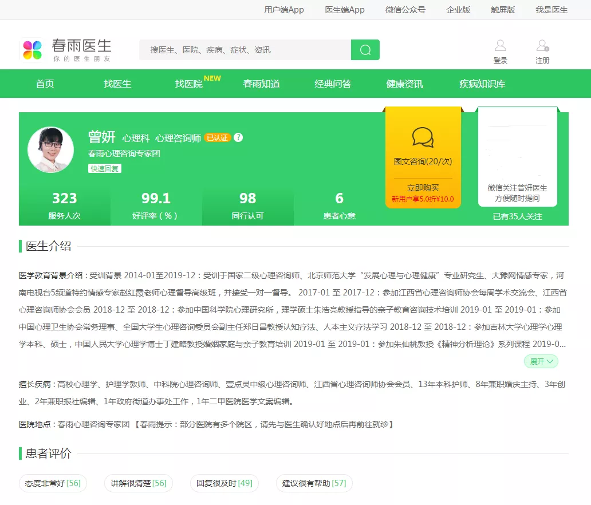Click the 快速回复 tag under doctor name
Viewport: 591px width, 505px height.
click(x=104, y=168)
